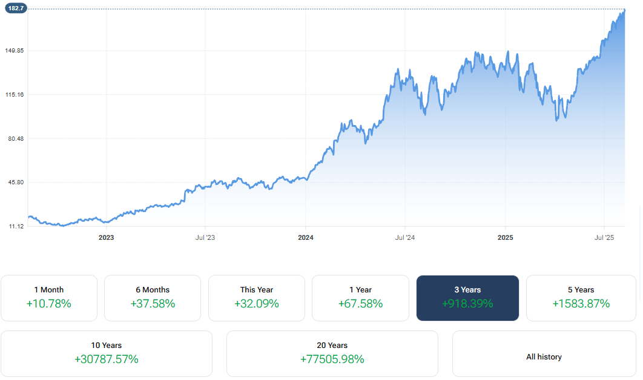Viewport: 643px width, 380px height.
Task: Select the 1 Month period button
Action: pos(49,298)
